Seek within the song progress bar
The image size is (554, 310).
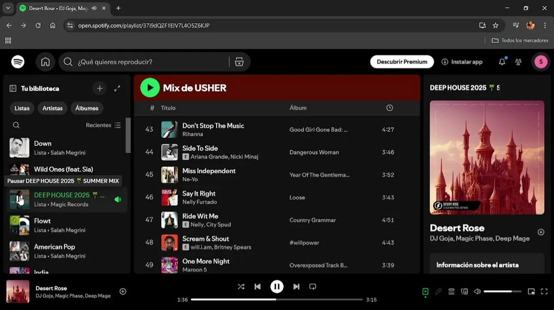[277, 300]
